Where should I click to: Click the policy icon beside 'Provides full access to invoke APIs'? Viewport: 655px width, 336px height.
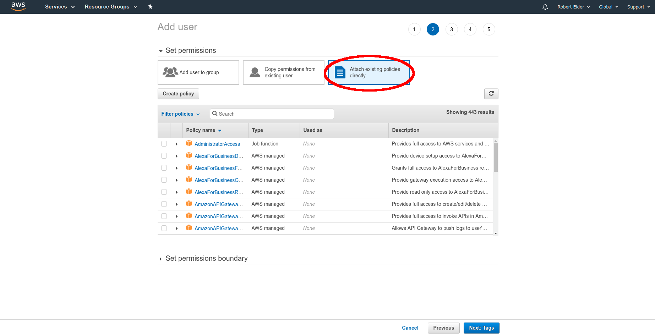pyautogui.click(x=189, y=216)
